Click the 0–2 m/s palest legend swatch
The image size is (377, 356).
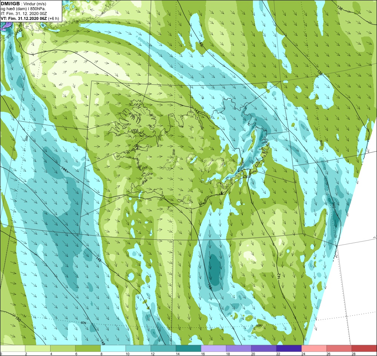[12, 348]
